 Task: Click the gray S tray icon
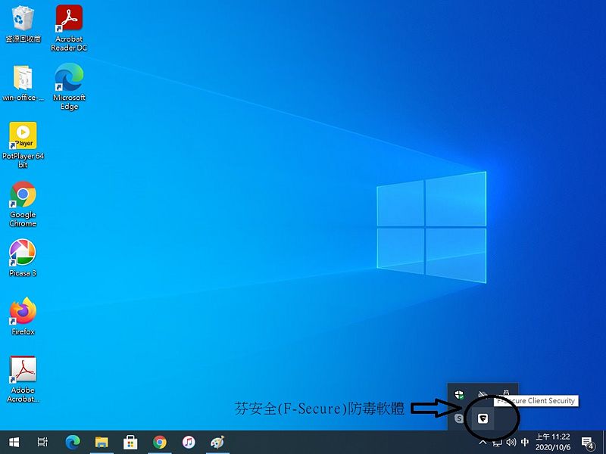[x=459, y=418]
